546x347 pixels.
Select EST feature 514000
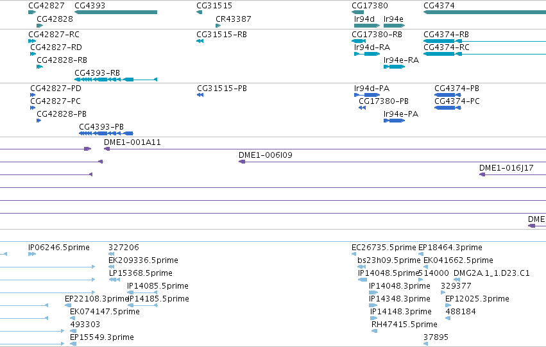coord(434,273)
